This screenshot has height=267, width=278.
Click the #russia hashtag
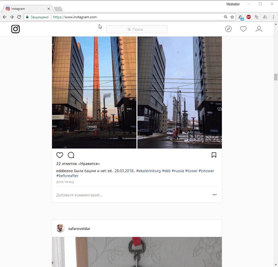pyautogui.click(x=178, y=171)
